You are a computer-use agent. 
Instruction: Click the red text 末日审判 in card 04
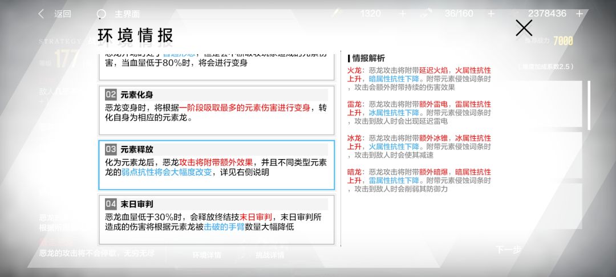coord(256,217)
